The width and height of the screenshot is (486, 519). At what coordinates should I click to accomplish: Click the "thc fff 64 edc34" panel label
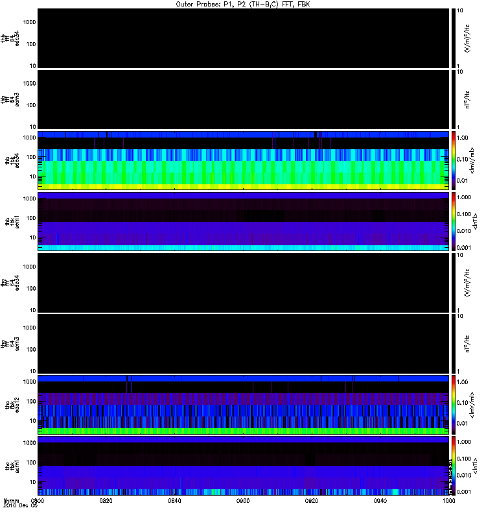[x=10, y=283]
